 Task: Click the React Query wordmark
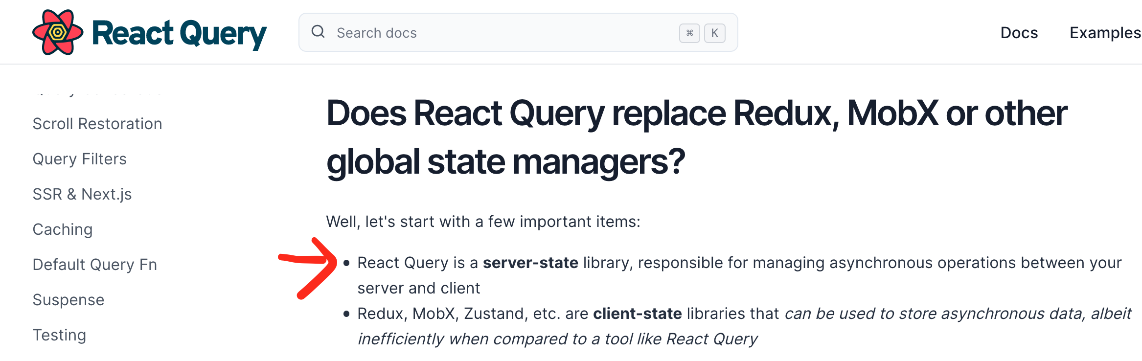179,34
